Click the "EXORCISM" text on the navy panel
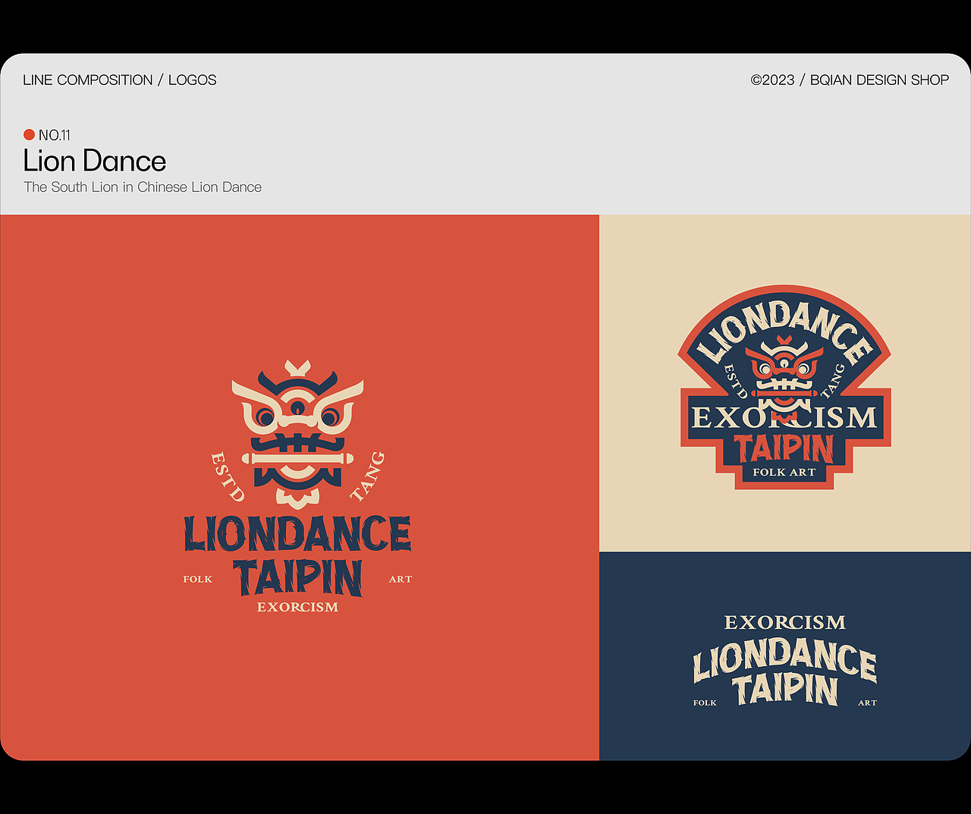 tap(784, 622)
